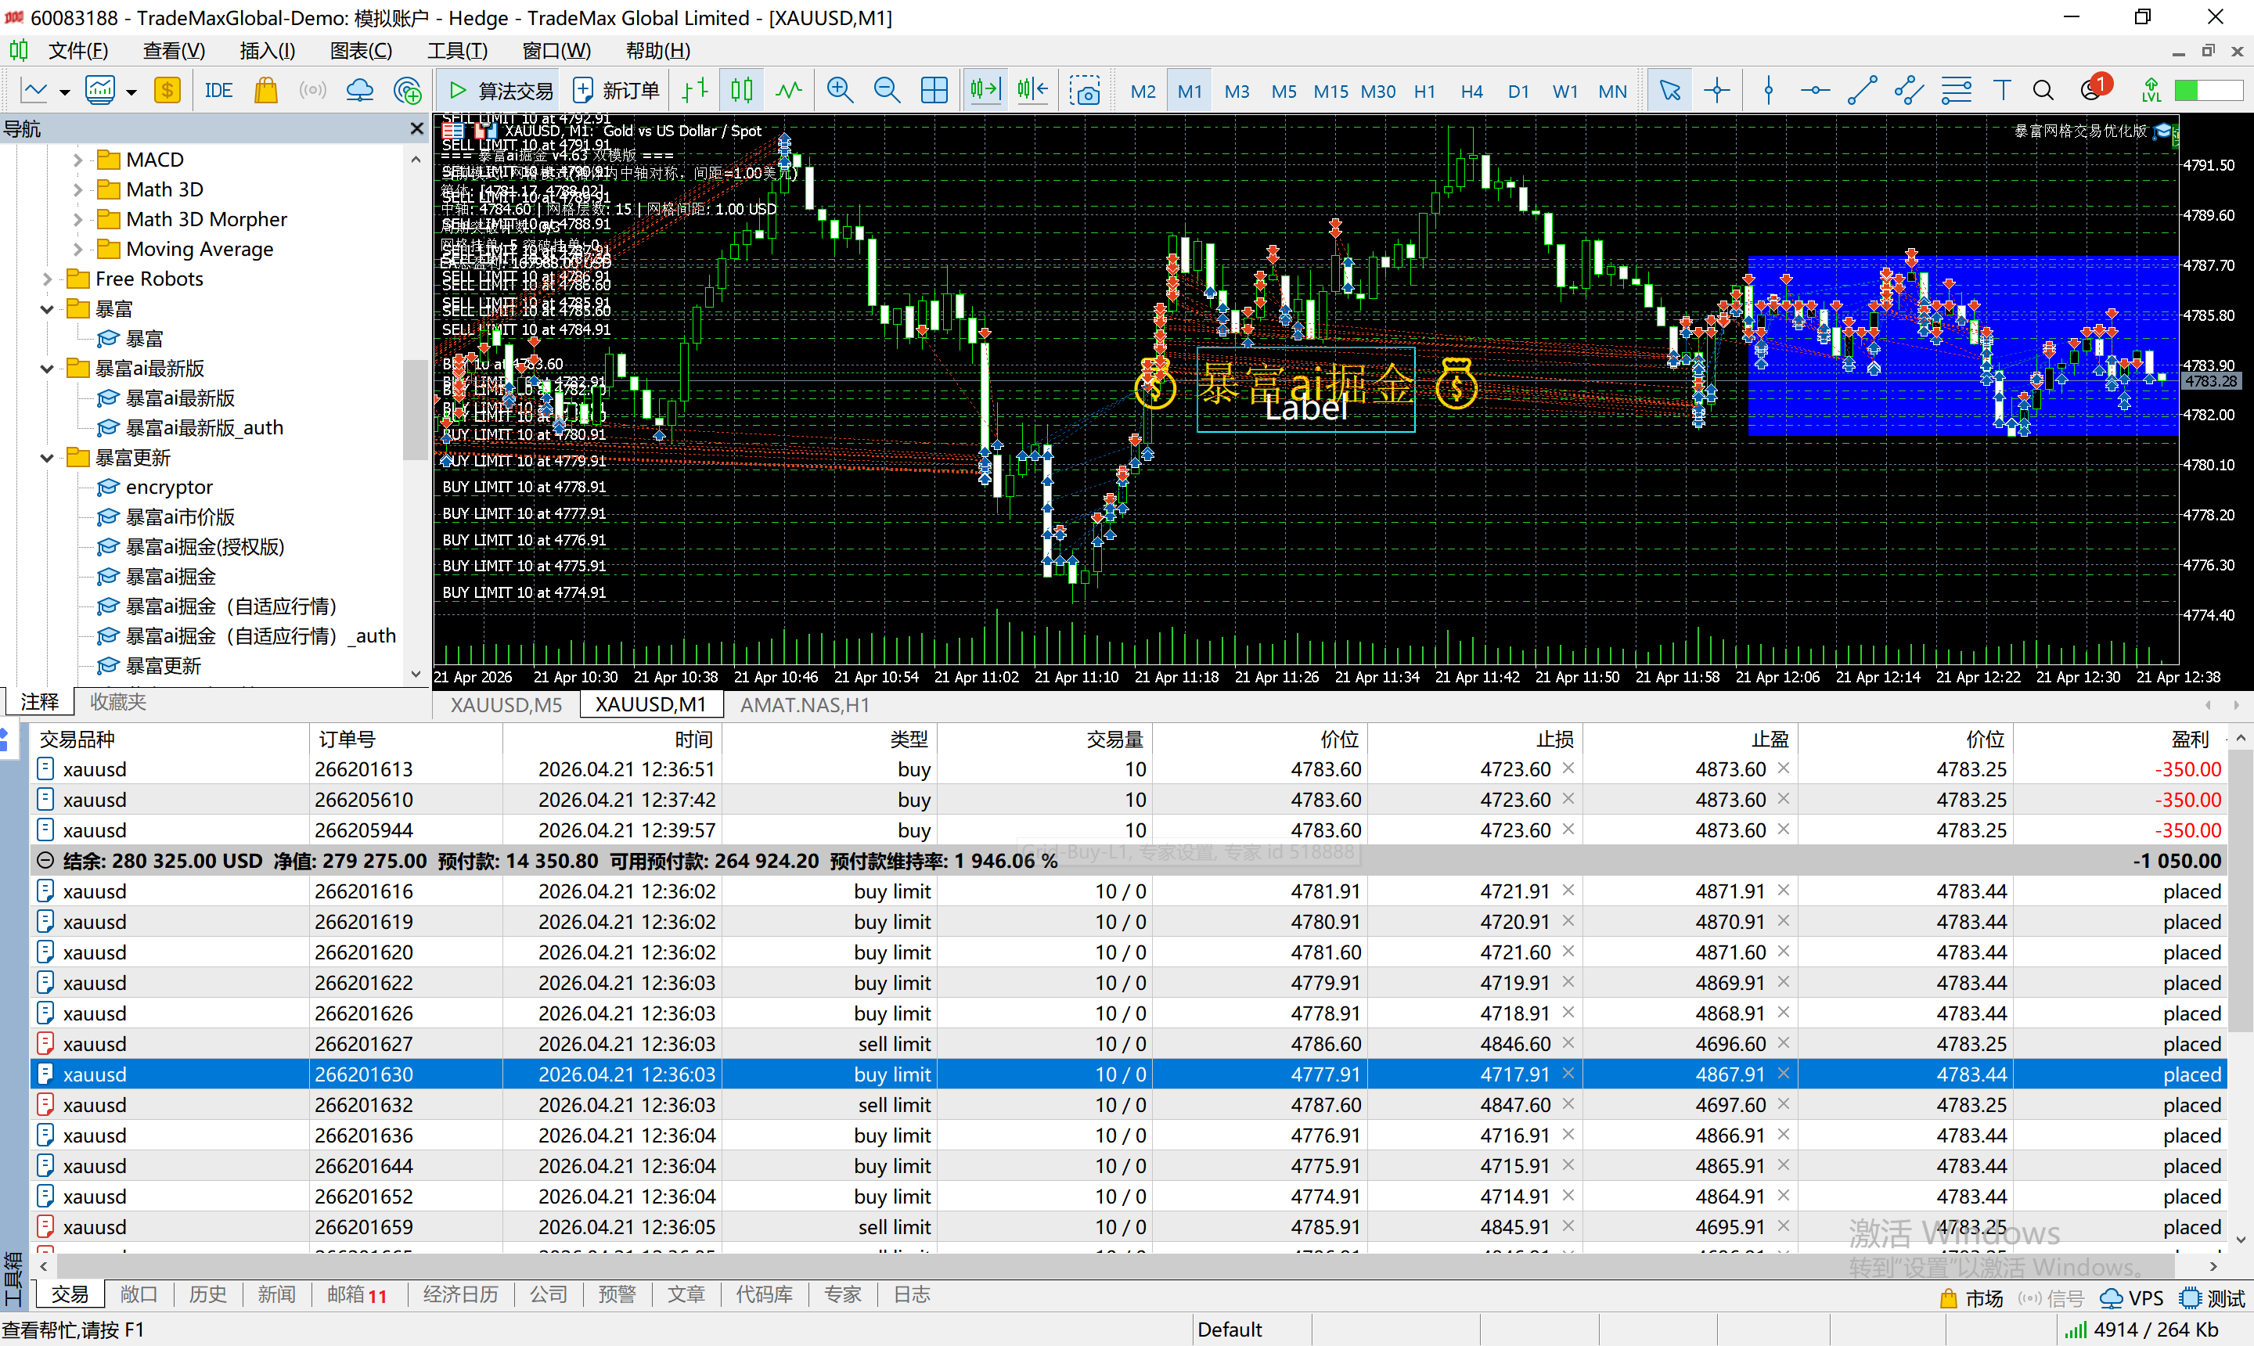Viewport: 2254px width, 1346px height.
Task: Open the chart type dropdown arrow
Action: 64,92
